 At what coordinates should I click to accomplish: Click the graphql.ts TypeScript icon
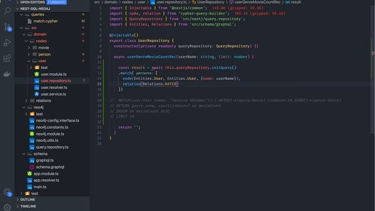pyautogui.click(x=32, y=161)
